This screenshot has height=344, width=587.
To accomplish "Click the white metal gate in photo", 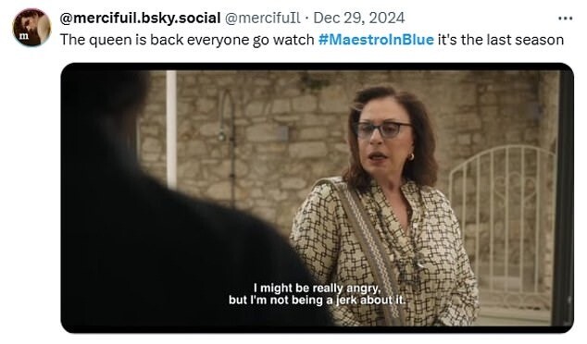I will tap(502, 225).
